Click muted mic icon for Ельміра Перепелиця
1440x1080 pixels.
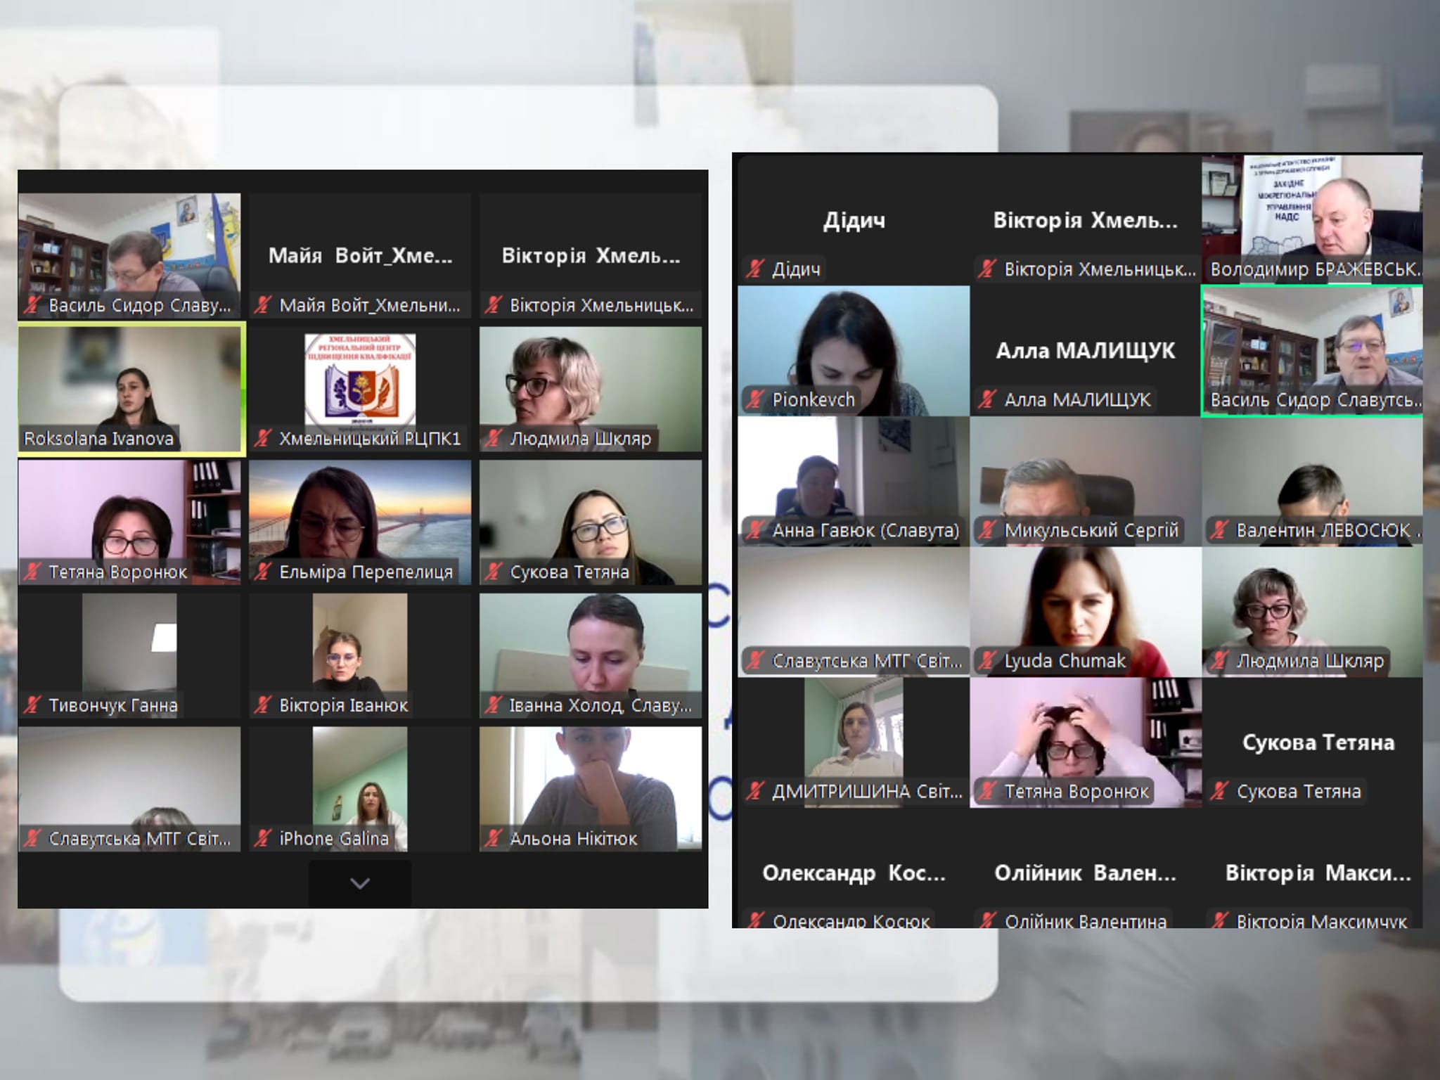(x=262, y=572)
